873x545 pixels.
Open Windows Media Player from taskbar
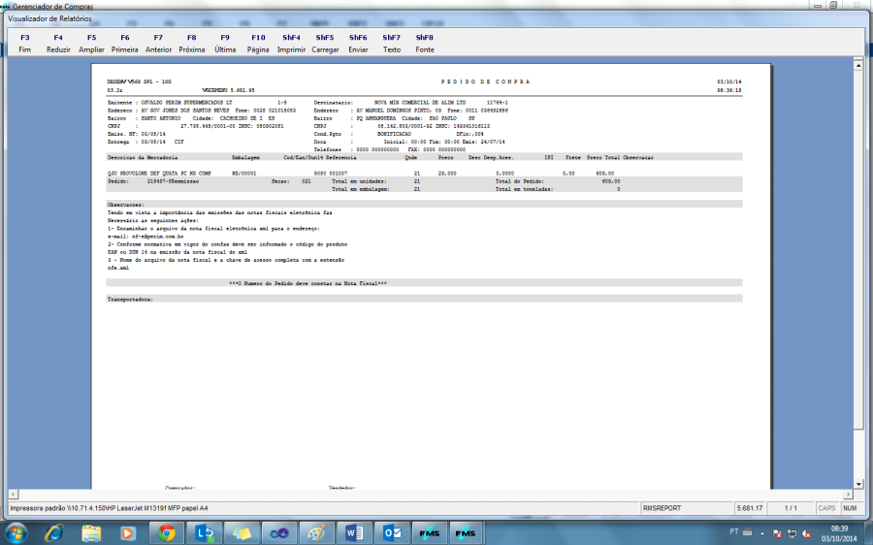[x=127, y=533]
